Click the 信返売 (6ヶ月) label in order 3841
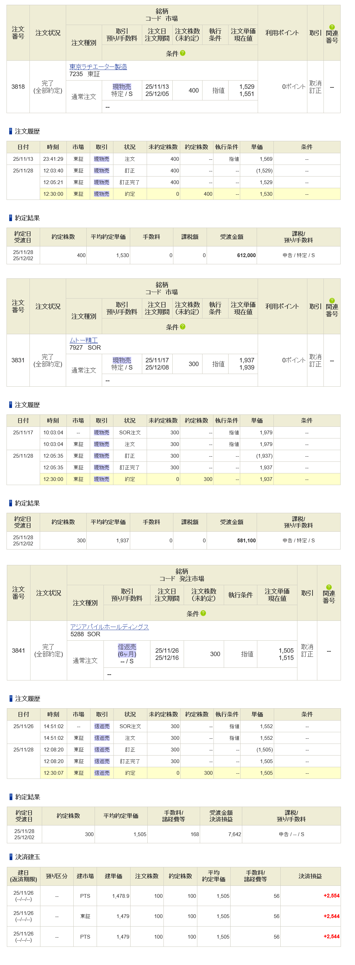The image size is (355, 965). click(x=127, y=650)
